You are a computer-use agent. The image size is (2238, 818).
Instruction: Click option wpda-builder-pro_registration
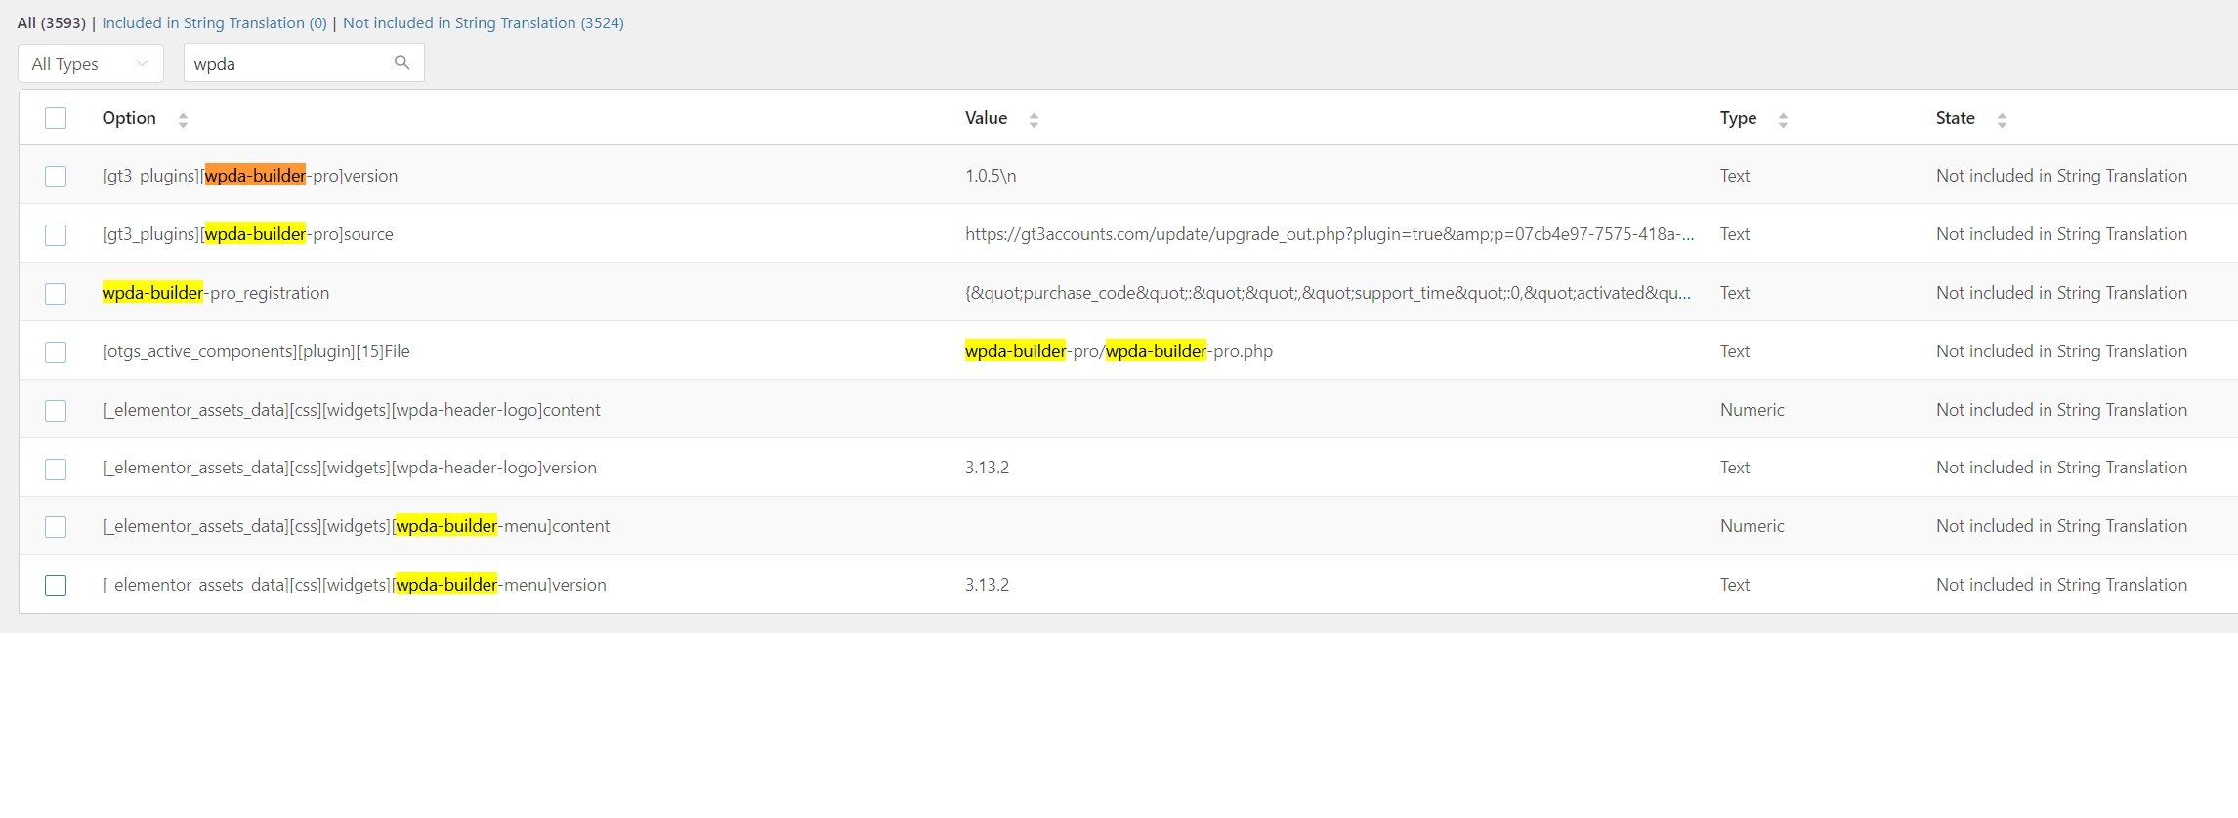[216, 293]
